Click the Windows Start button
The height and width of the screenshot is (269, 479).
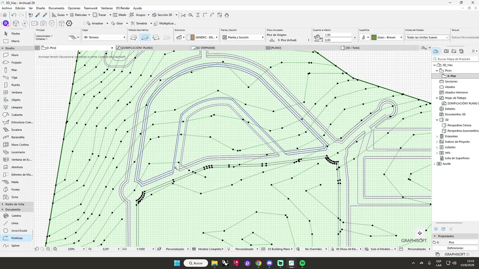[177, 263]
